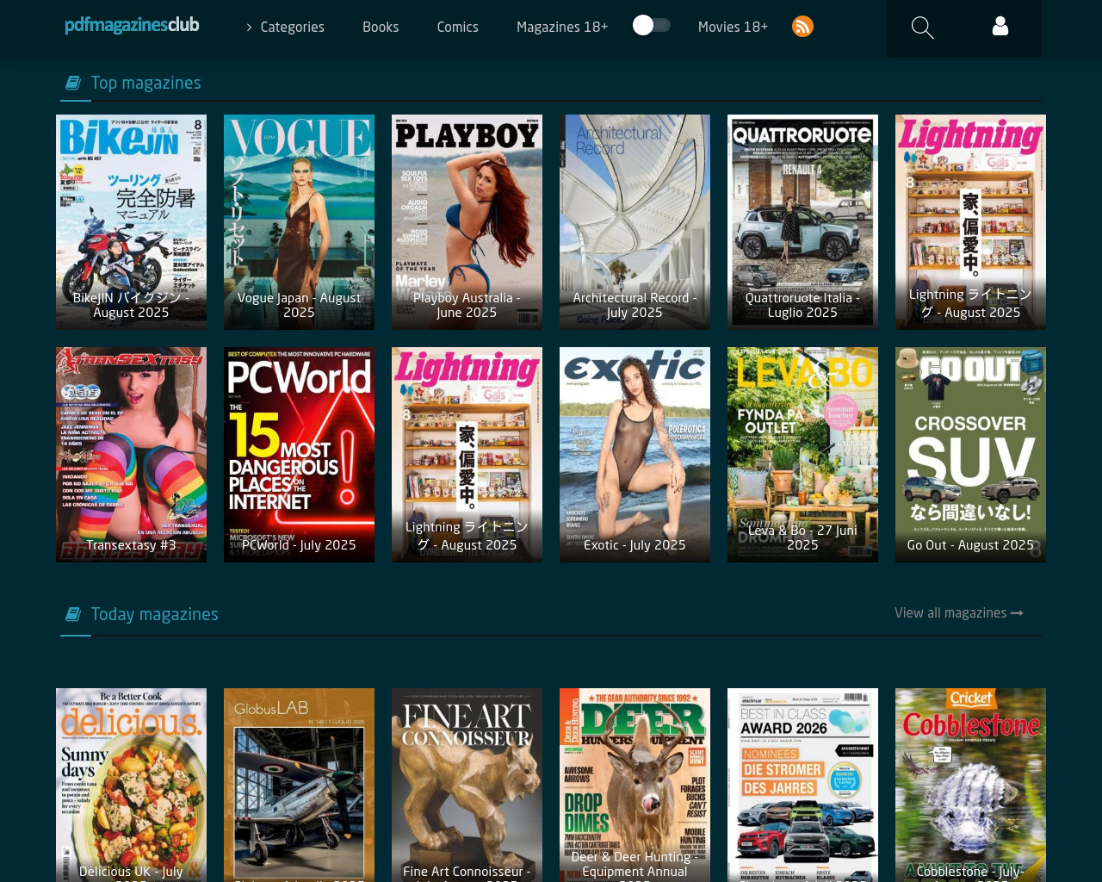
Task: Toggle the 18+ content switch
Action: 651,26
